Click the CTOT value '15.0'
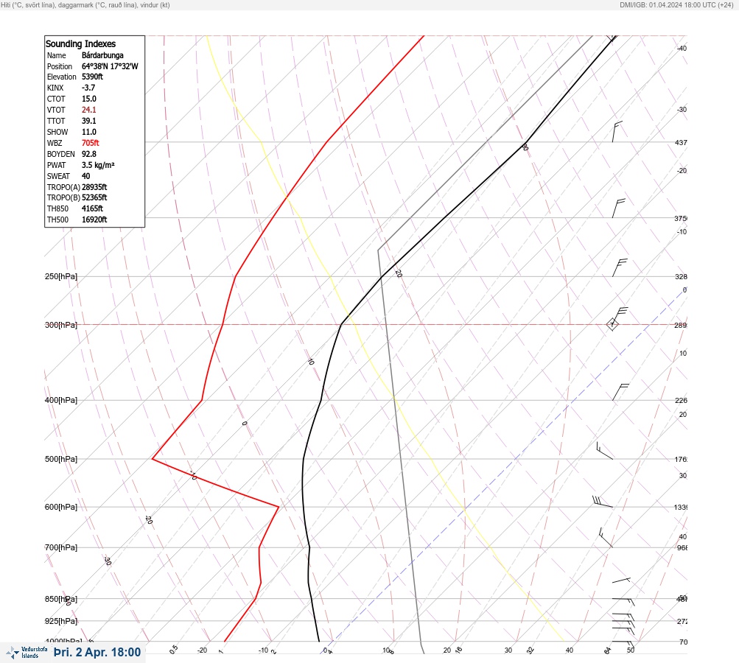 pos(89,99)
